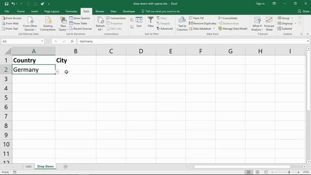
Task: Click From Table in Get & Transform
Action: point(78,23)
